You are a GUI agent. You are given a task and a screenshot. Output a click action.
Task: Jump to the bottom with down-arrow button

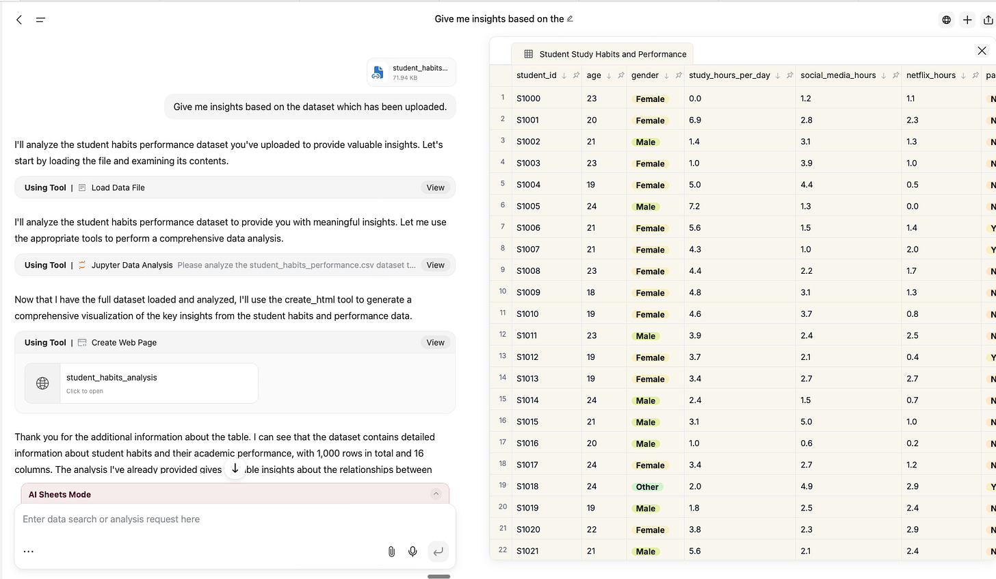(x=235, y=468)
